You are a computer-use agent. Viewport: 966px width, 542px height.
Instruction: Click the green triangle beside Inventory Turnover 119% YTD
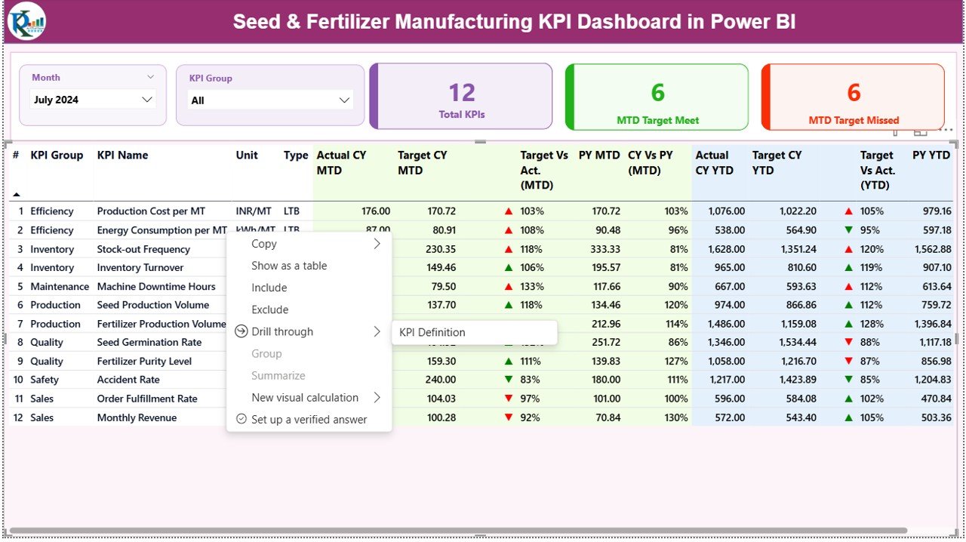pyautogui.click(x=849, y=267)
